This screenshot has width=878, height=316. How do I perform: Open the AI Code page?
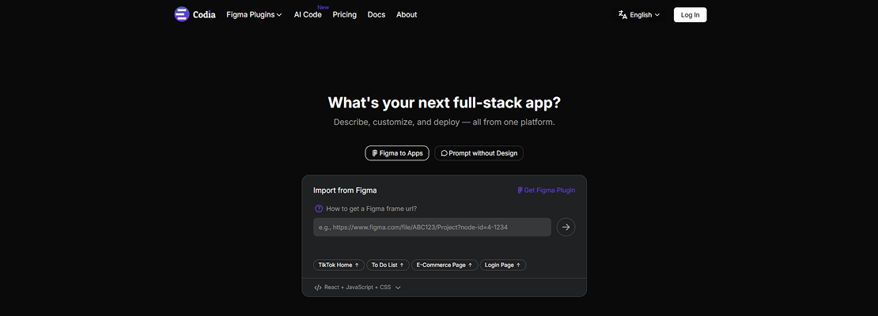pos(308,14)
